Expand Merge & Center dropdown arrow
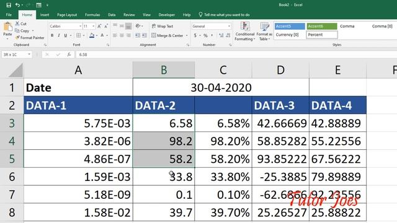Viewport: 397px width, 223px height. point(187,35)
